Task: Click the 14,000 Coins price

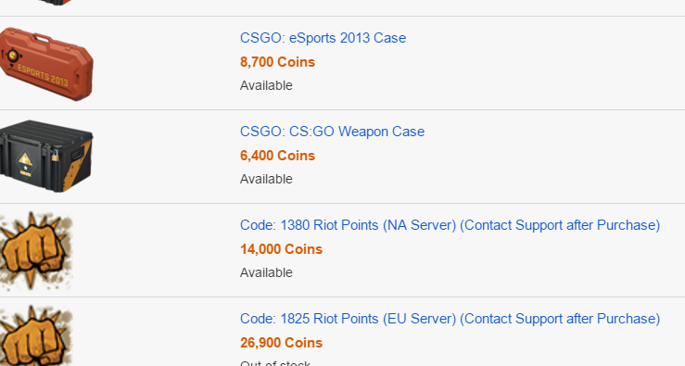Action: click(x=282, y=249)
